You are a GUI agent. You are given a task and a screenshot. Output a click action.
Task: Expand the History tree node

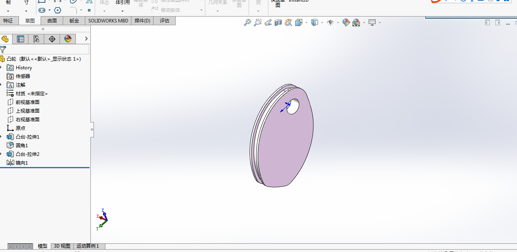point(1,68)
